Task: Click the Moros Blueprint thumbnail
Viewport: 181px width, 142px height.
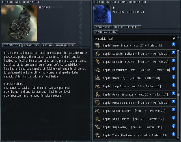Action: [102, 14]
